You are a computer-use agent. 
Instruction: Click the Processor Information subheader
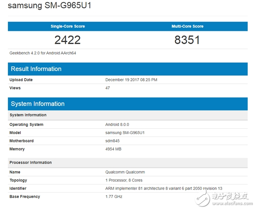click(31, 163)
